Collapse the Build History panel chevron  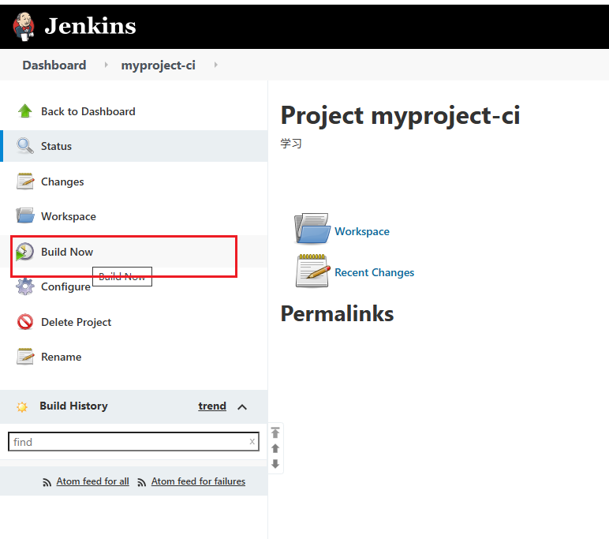(242, 407)
